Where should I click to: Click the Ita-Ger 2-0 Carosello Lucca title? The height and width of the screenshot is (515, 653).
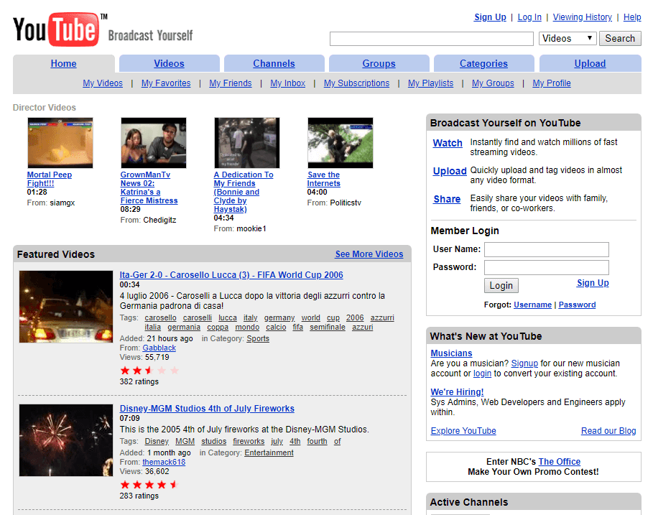pos(231,275)
